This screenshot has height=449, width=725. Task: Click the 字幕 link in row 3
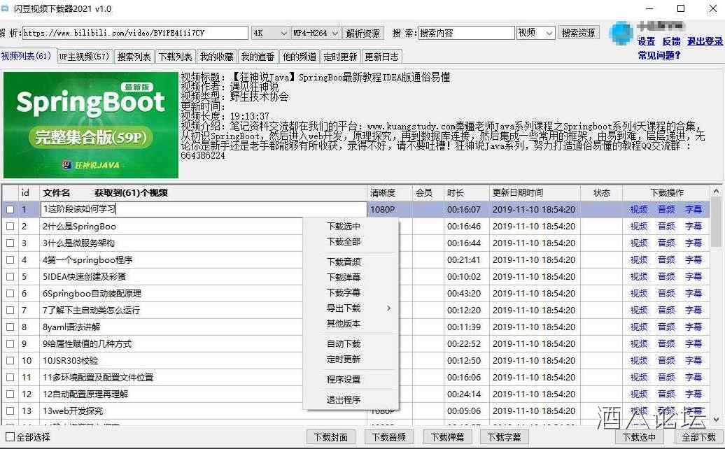coord(693,243)
